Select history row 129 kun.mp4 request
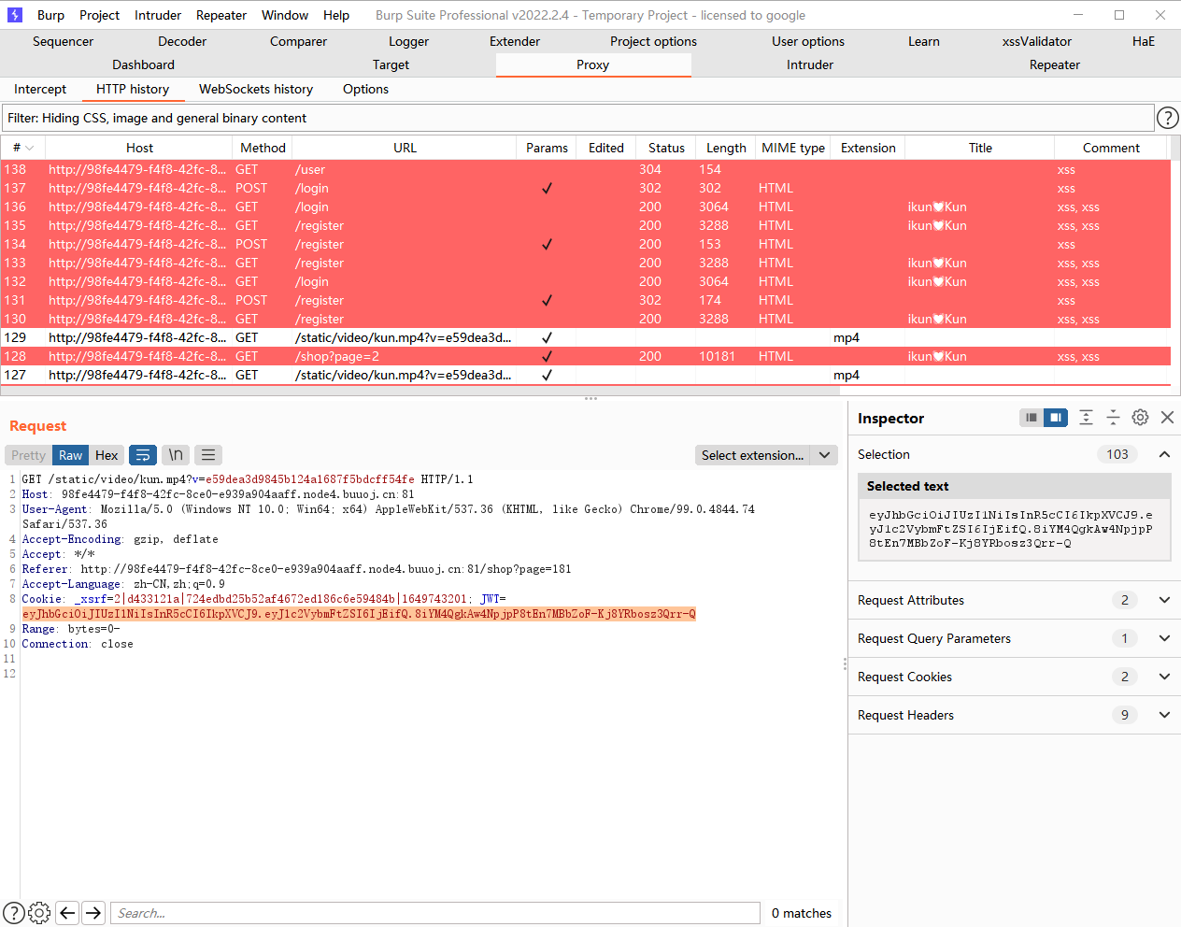 click(586, 337)
